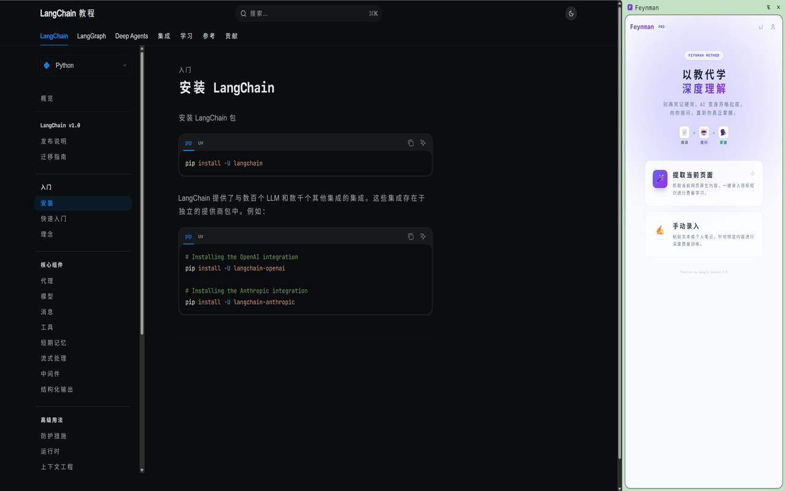Click the Python logo icon in the sidebar selector

tap(47, 65)
